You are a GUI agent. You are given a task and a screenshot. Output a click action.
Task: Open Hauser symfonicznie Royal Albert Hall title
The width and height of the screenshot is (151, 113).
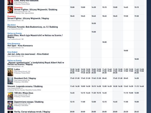(x=36, y=63)
